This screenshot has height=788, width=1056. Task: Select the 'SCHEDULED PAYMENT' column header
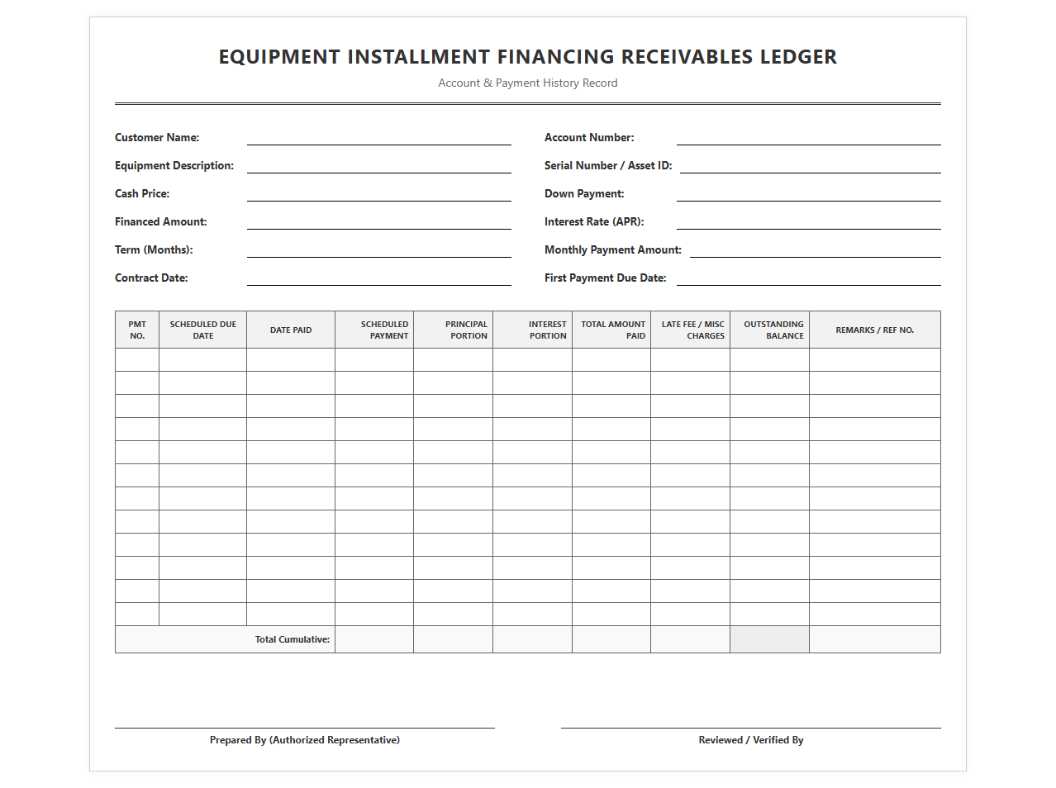coord(374,330)
